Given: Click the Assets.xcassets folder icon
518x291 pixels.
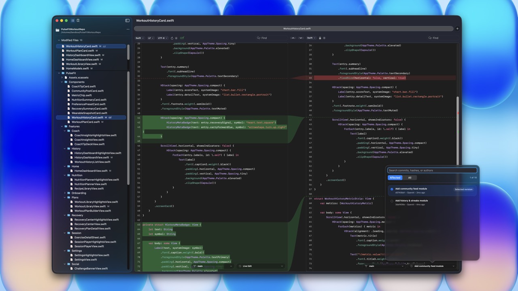Looking at the screenshot, I should 66,78.
